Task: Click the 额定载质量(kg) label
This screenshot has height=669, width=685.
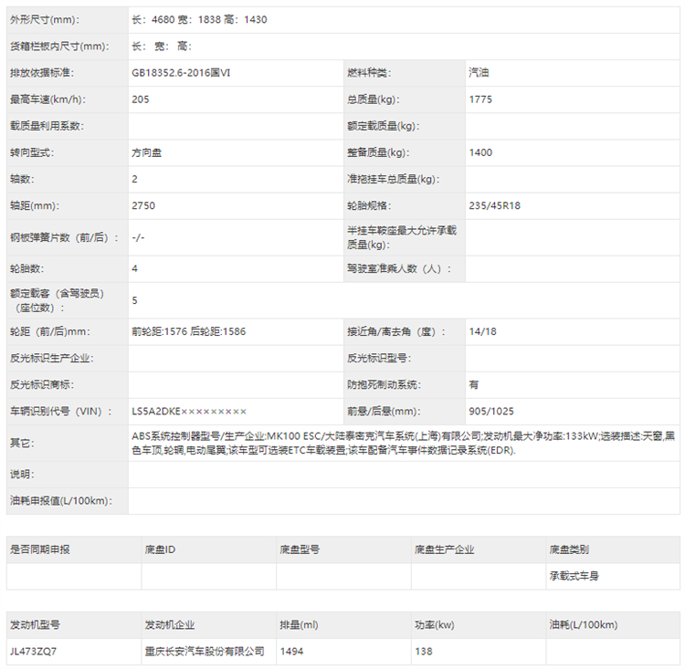Action: 383,126
